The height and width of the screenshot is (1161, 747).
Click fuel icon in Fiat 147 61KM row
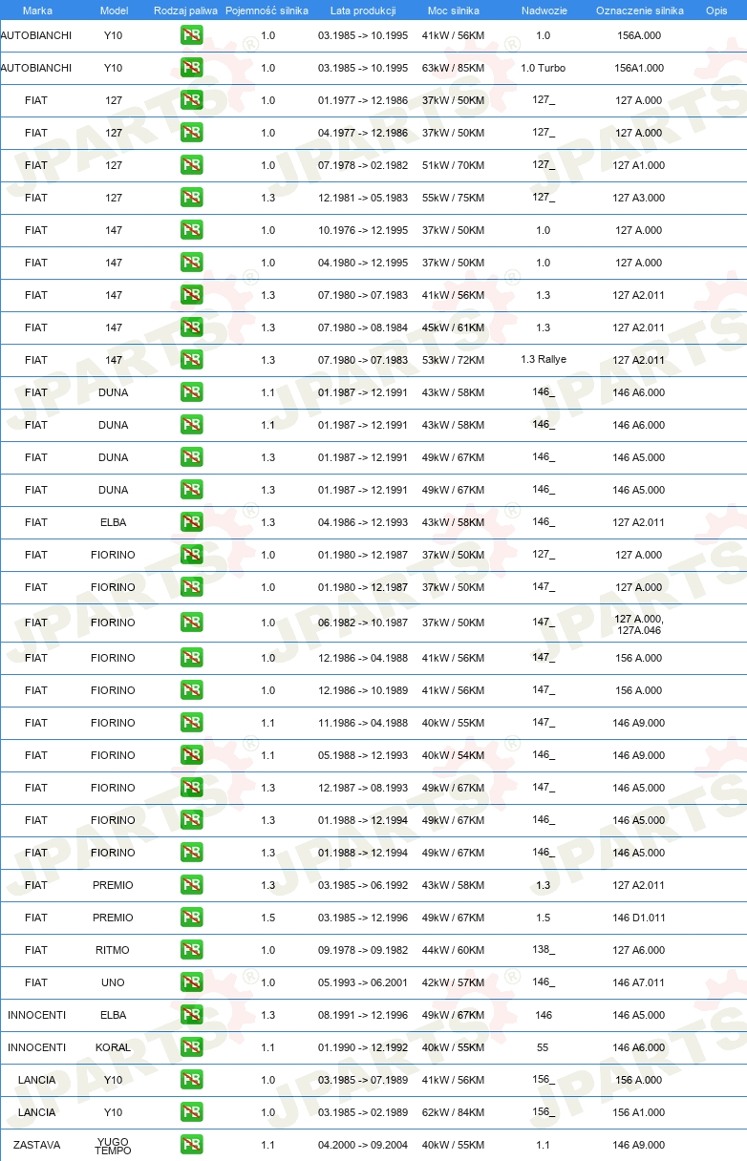(191, 327)
